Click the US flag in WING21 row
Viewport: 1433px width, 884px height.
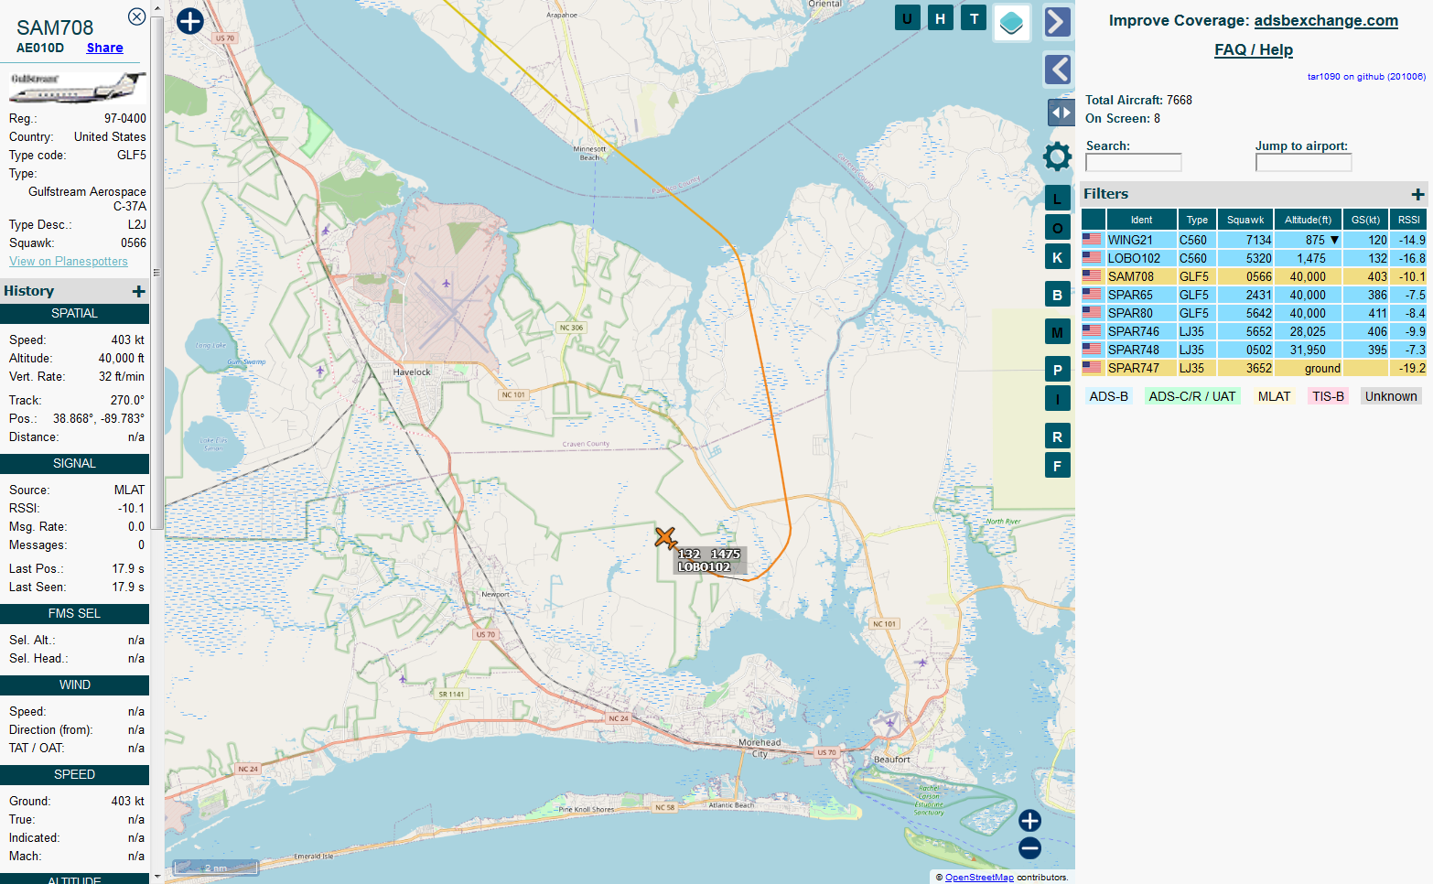click(1092, 239)
